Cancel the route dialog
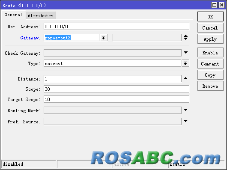The image size is (227, 170). click(210, 28)
